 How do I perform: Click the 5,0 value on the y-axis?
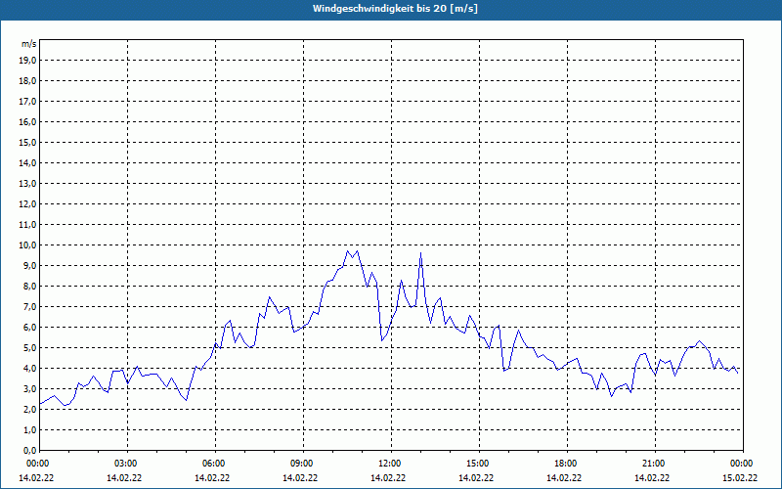tap(28, 347)
